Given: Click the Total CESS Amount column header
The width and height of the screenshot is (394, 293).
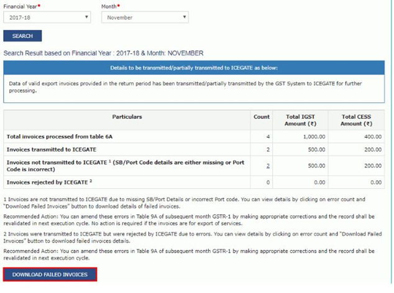Looking at the screenshot, I should click(x=356, y=120).
